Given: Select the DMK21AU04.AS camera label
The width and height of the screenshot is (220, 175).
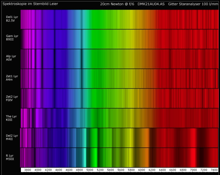Looking at the screenshot, I should coord(151,4).
